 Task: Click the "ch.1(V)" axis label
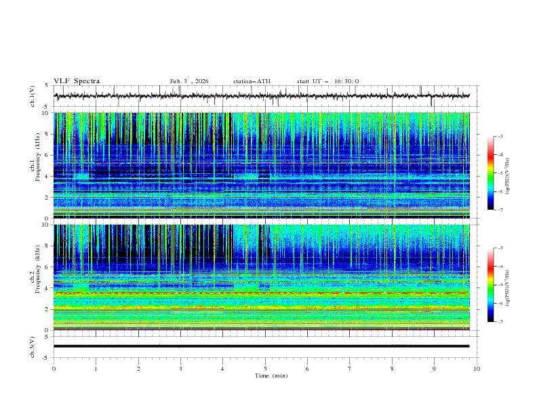[33, 96]
